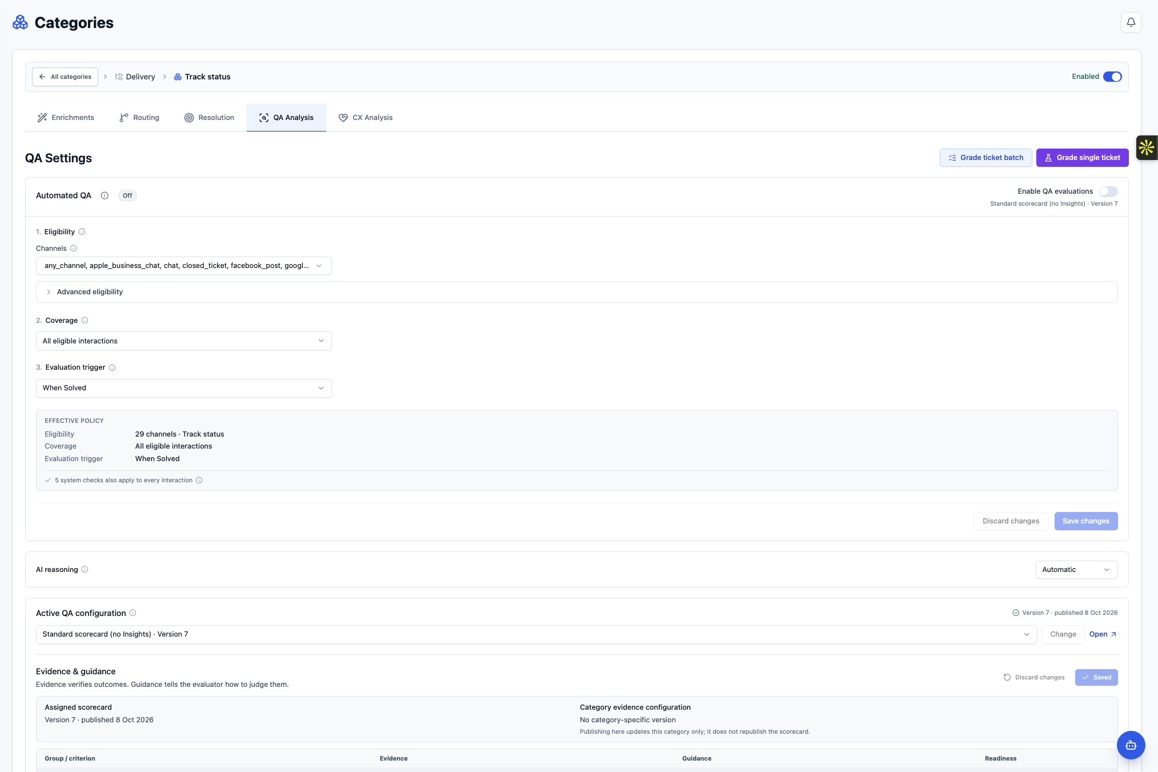Screen dimensions: 1158x772
Task: Click the Grade ticket batch button
Action: click(x=985, y=158)
